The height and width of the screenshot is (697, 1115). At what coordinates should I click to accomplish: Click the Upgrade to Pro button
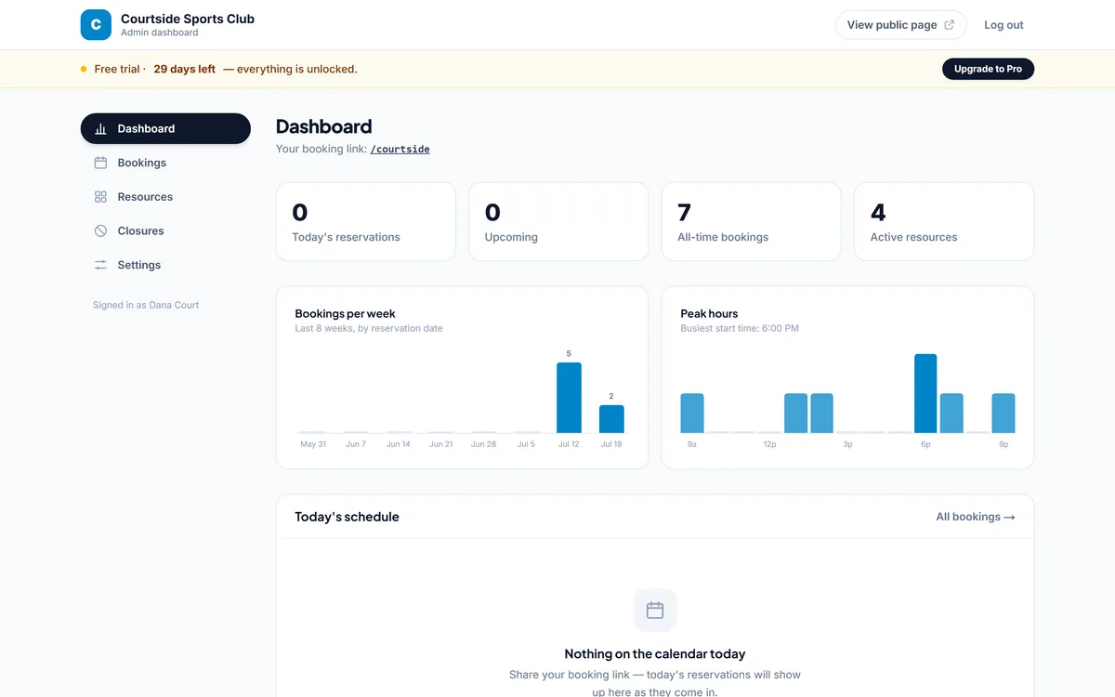pyautogui.click(x=988, y=69)
